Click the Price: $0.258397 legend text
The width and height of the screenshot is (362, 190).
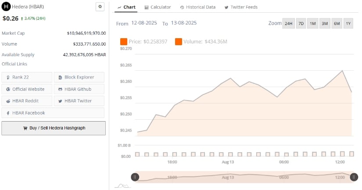(x=148, y=42)
